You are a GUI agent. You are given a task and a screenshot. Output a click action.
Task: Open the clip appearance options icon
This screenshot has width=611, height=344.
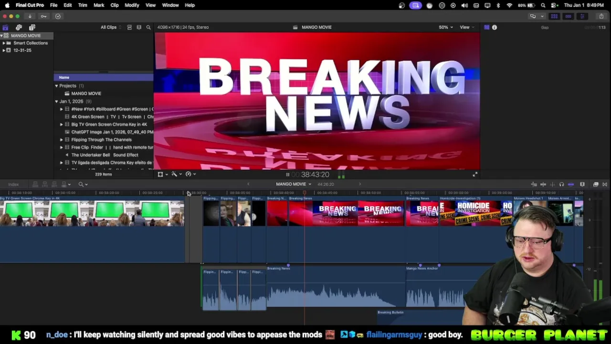(x=139, y=27)
